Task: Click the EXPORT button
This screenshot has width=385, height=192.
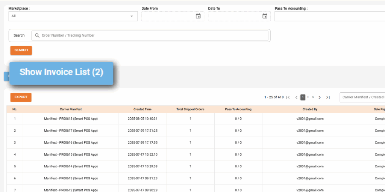Action: coord(21,97)
